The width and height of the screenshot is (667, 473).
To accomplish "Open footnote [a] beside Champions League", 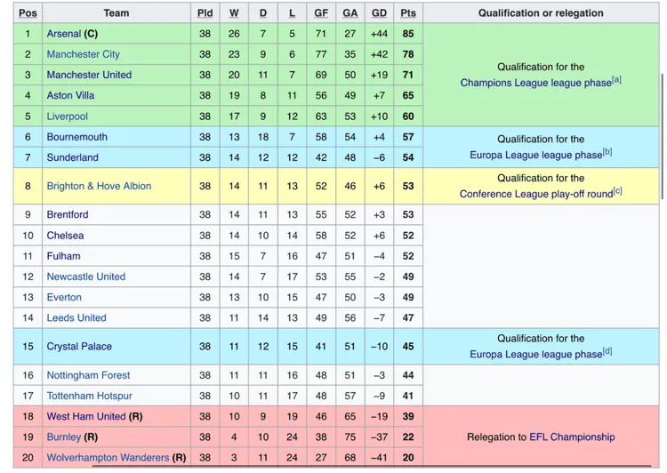I will pos(617,79).
